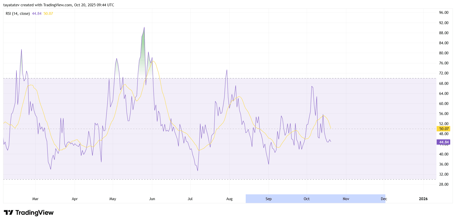Viewport: 456px width, 222px height.
Task: Click the yellow 50.07 value in the legend
Action: 48,14
